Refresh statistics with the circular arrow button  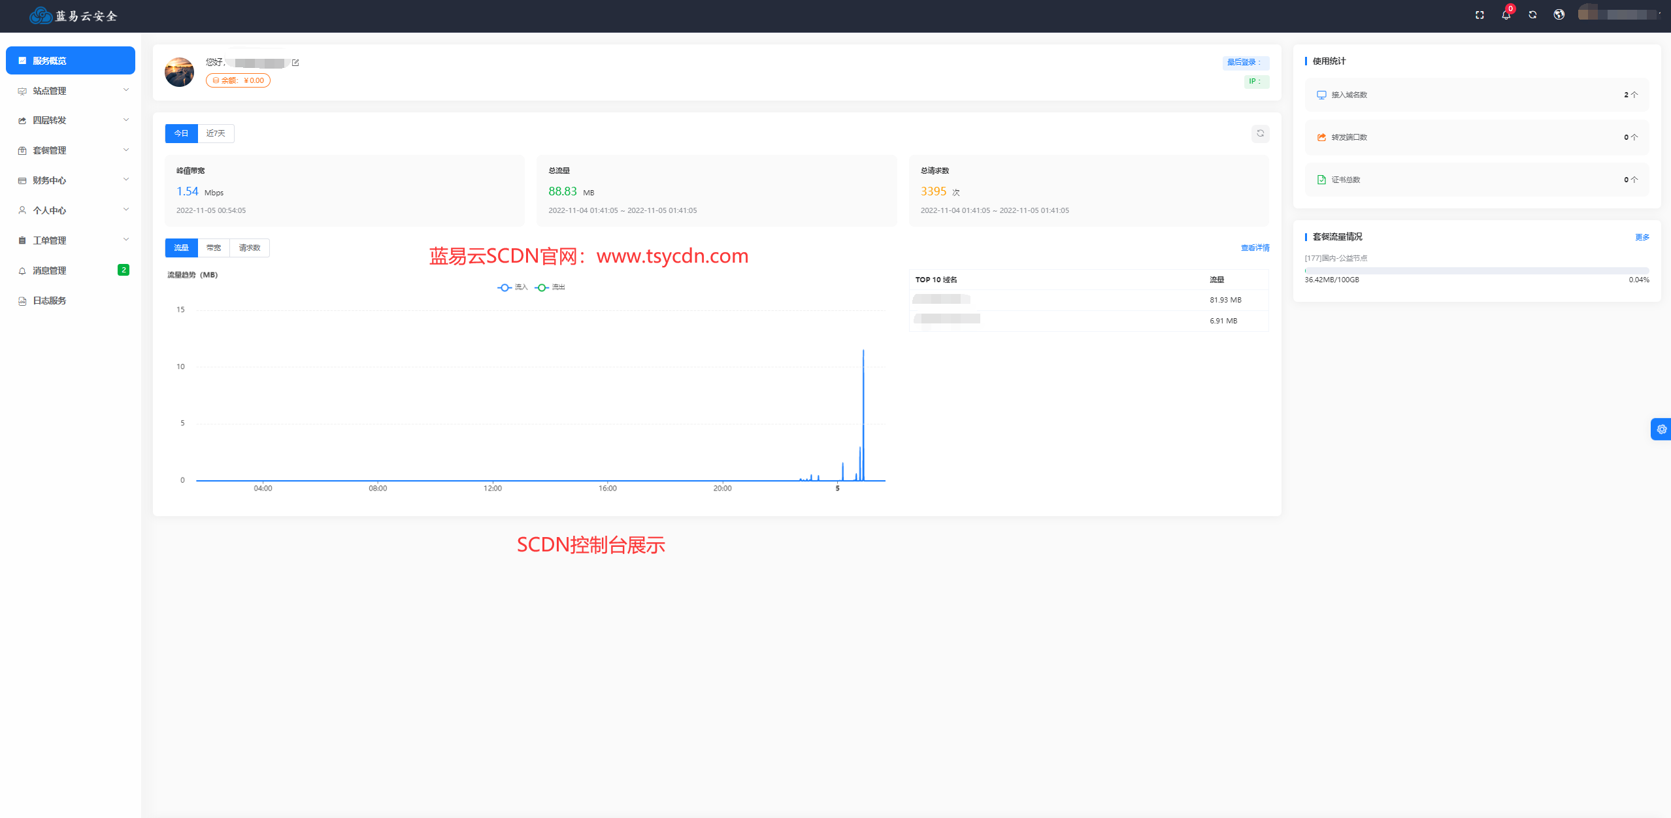1260,133
